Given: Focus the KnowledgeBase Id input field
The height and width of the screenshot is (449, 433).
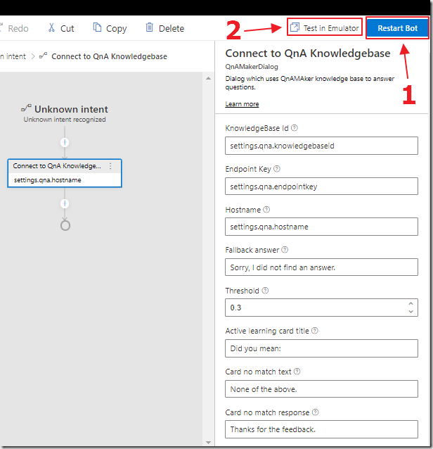Looking at the screenshot, I should pyautogui.click(x=321, y=146).
